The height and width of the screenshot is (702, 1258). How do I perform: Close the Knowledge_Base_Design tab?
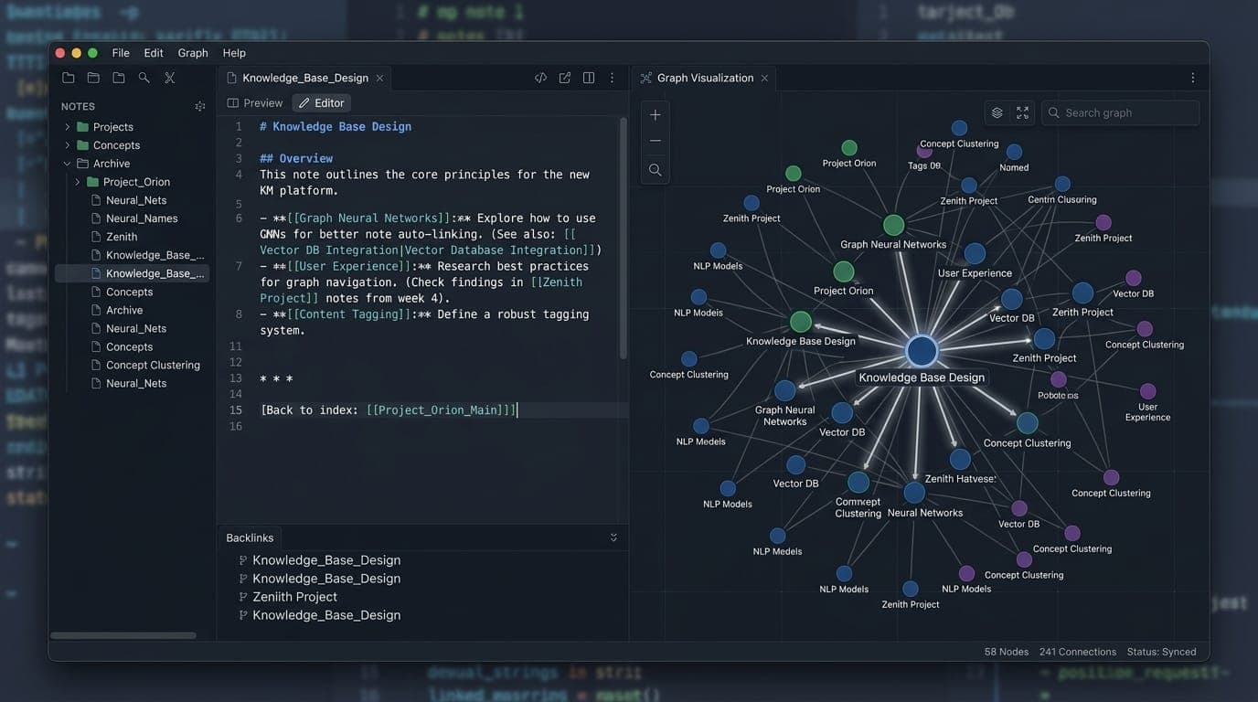(379, 78)
